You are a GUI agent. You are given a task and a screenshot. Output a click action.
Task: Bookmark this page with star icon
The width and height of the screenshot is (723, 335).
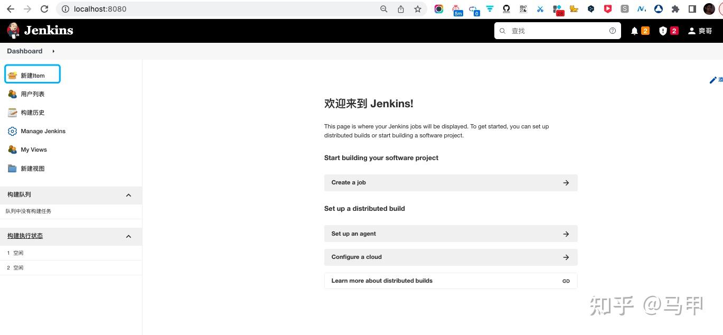(x=418, y=9)
